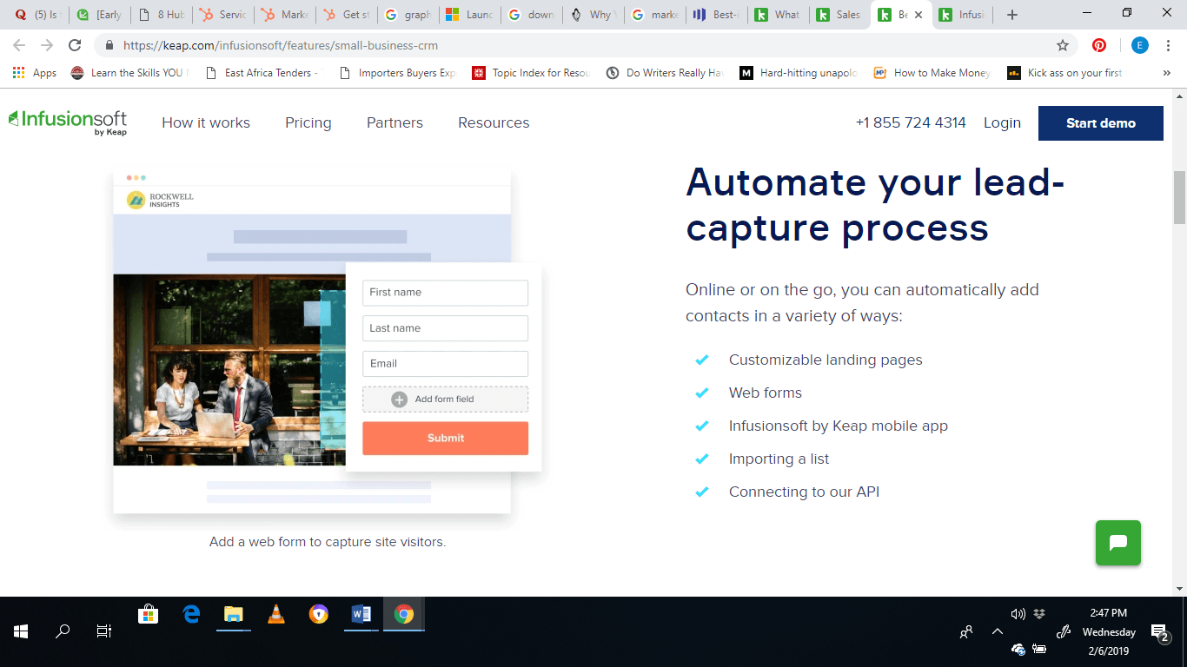Open the Chrome three-dot menu

pyautogui.click(x=1168, y=45)
